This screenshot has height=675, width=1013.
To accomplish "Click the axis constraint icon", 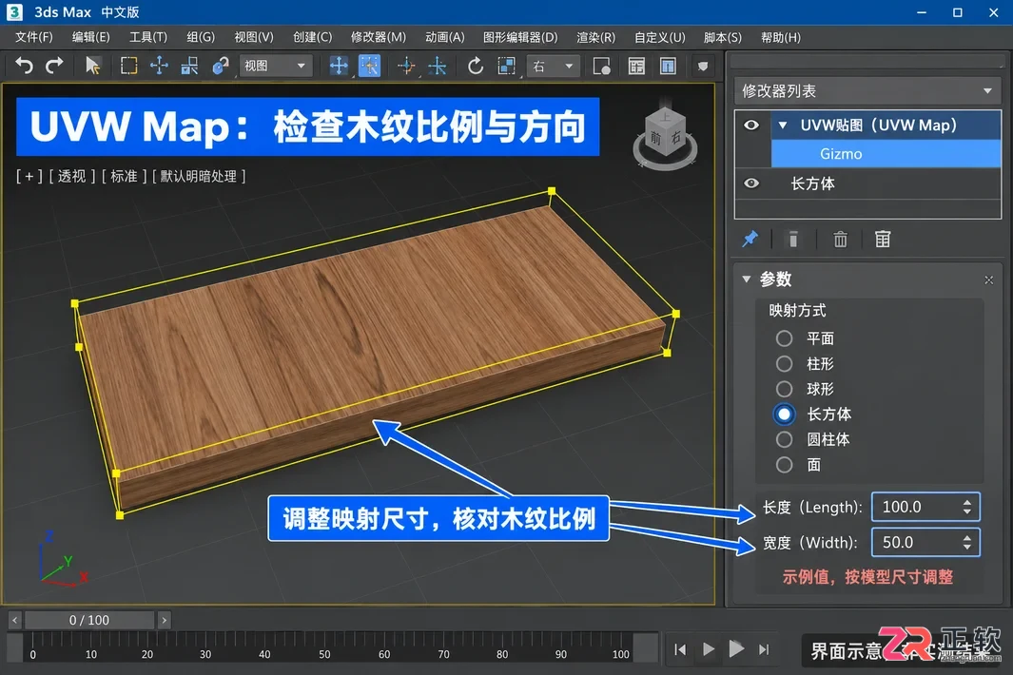I will coord(438,66).
